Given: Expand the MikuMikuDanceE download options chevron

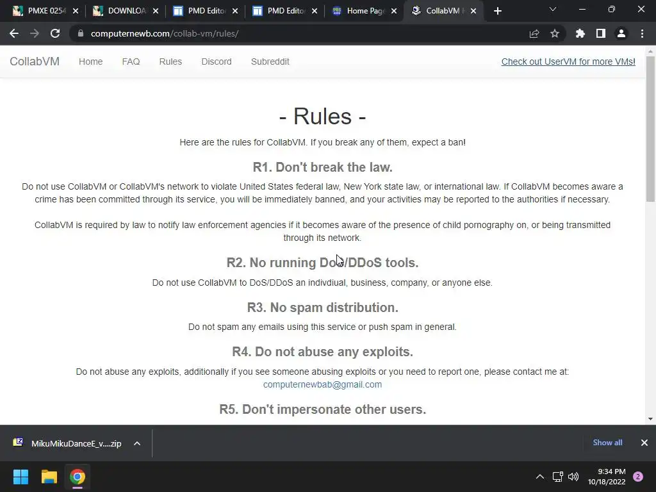Looking at the screenshot, I should (x=137, y=443).
